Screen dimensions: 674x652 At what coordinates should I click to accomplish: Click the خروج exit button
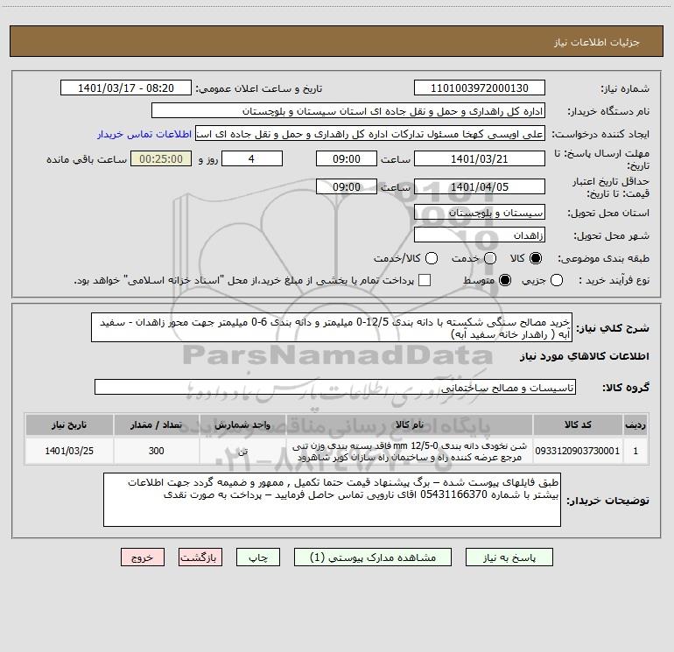(x=143, y=557)
